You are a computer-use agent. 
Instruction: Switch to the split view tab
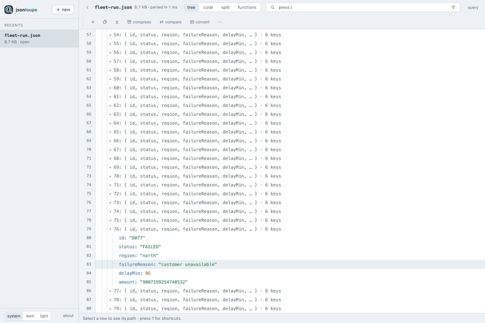(226, 7)
